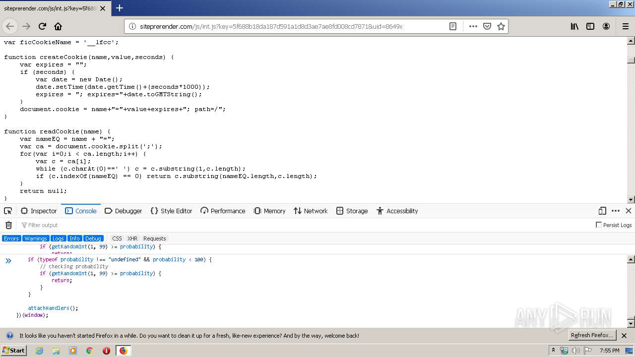Enable Persist Logs checkbox
This screenshot has width=635, height=357.
(599, 225)
